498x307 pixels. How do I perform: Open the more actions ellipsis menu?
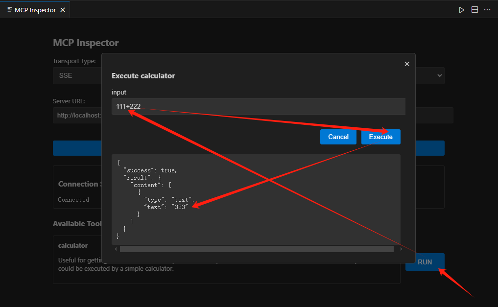tap(487, 10)
